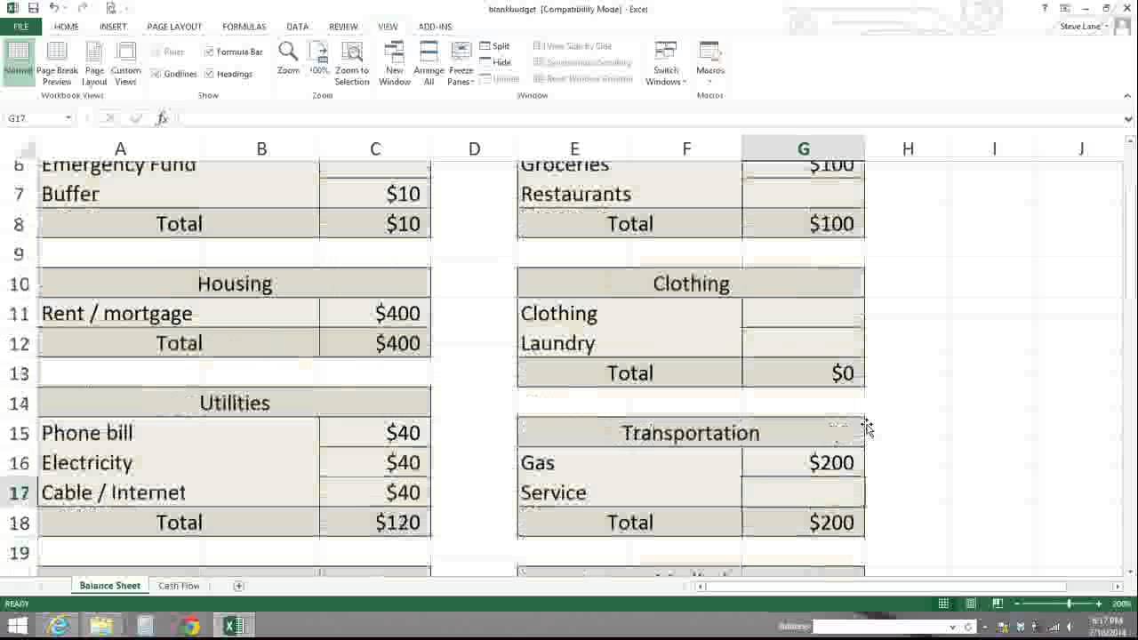Open Chrome from taskbar
The height and width of the screenshot is (640, 1138).
coord(190,626)
